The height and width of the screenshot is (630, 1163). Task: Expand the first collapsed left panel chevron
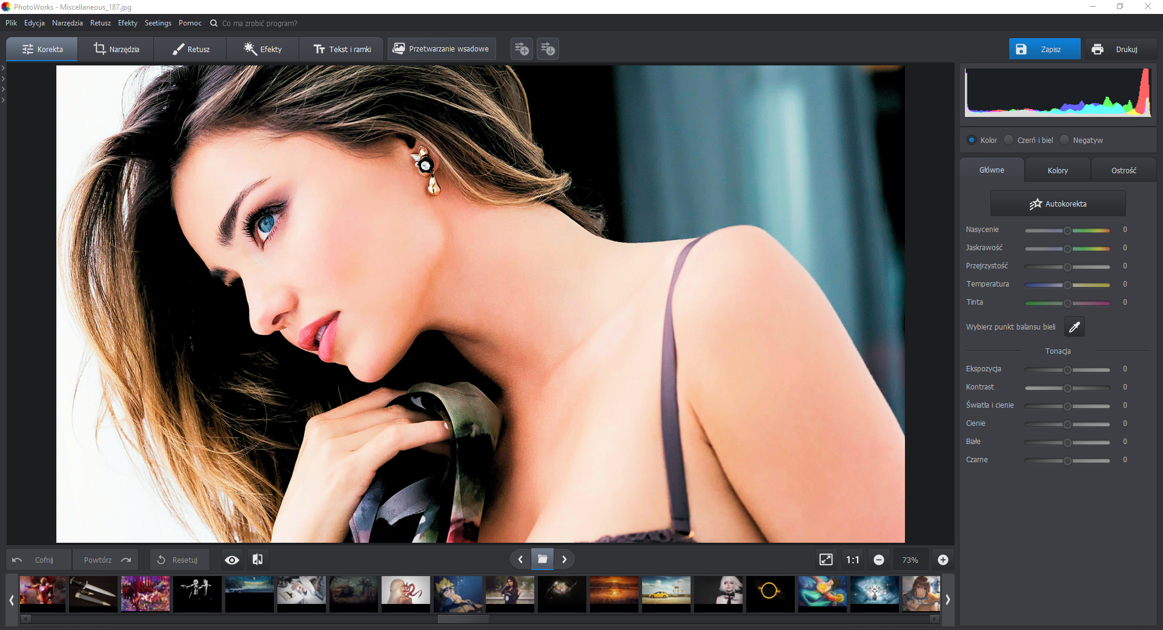tap(3, 68)
